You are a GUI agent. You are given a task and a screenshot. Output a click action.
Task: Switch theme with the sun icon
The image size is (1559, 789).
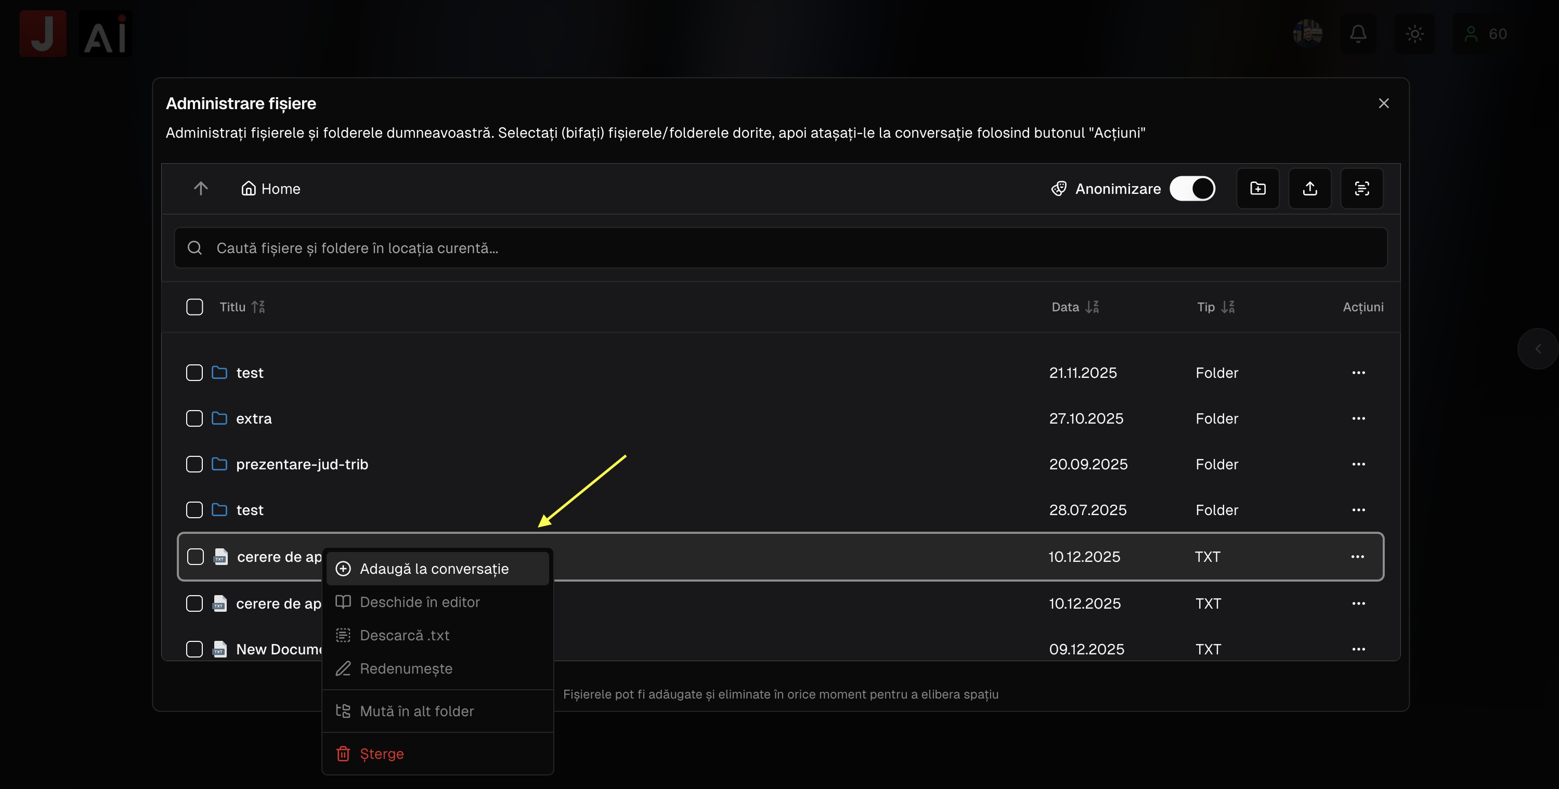point(1414,34)
